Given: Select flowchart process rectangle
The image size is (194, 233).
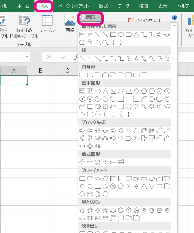Looking at the screenshot, I should point(82,179).
